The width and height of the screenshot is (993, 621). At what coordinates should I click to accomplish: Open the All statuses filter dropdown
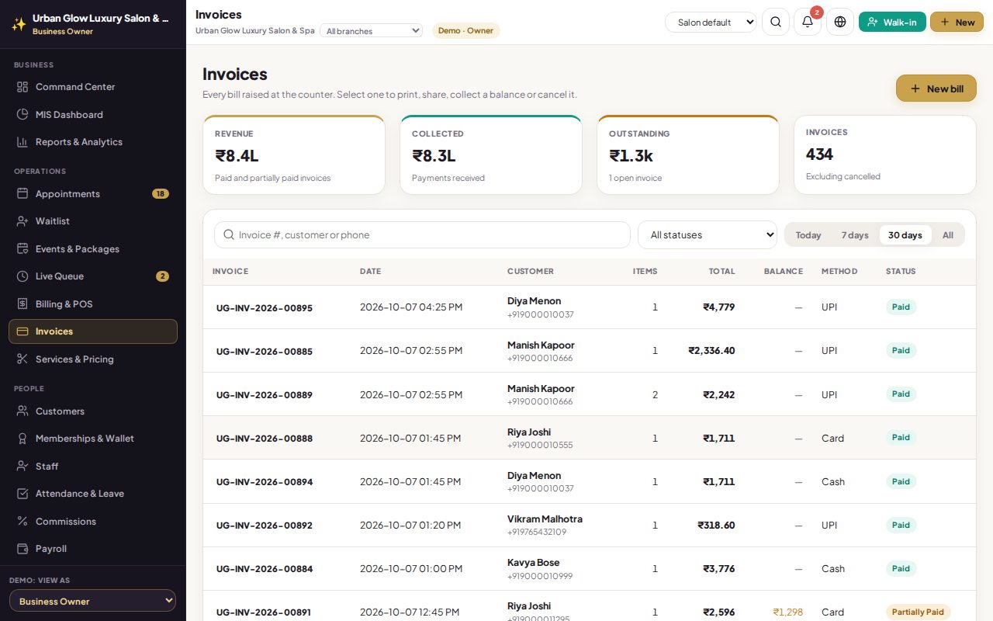tap(708, 234)
